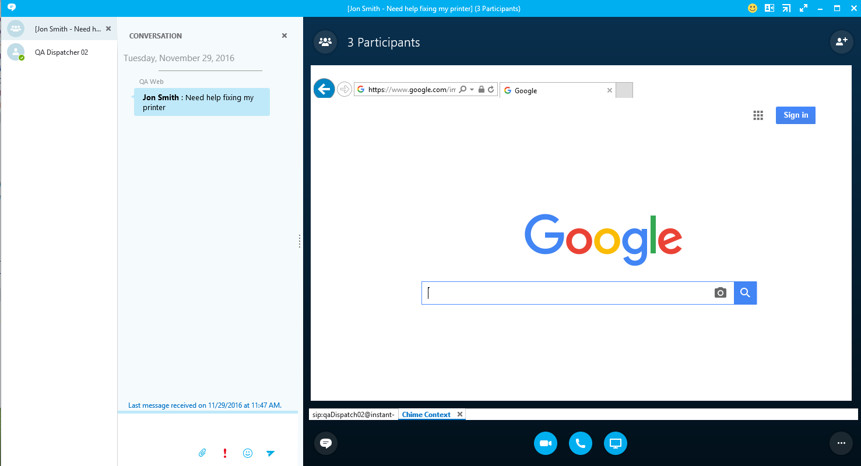The image size is (861, 466).
Task: Pop out the conversation with the arrow icon
Action: 786,8
